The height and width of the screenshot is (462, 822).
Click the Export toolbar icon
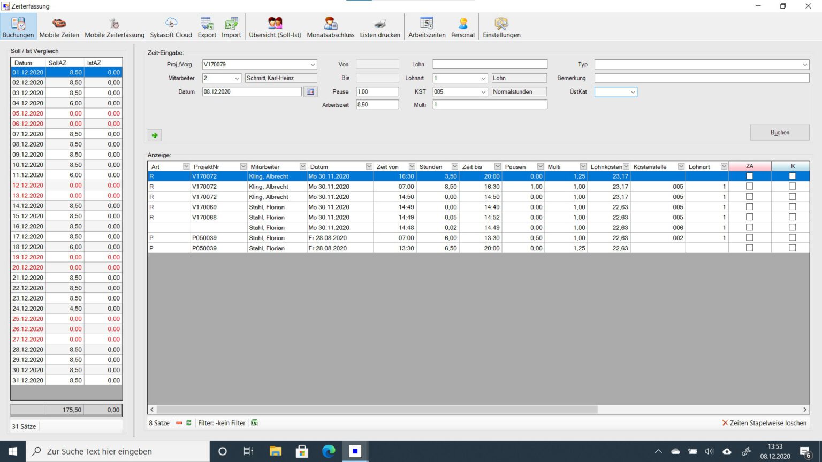point(207,27)
